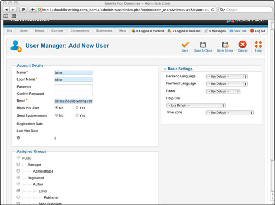Click the add bookmark plus button
Viewport: 275px width, 205px height.
tap(32, 10)
